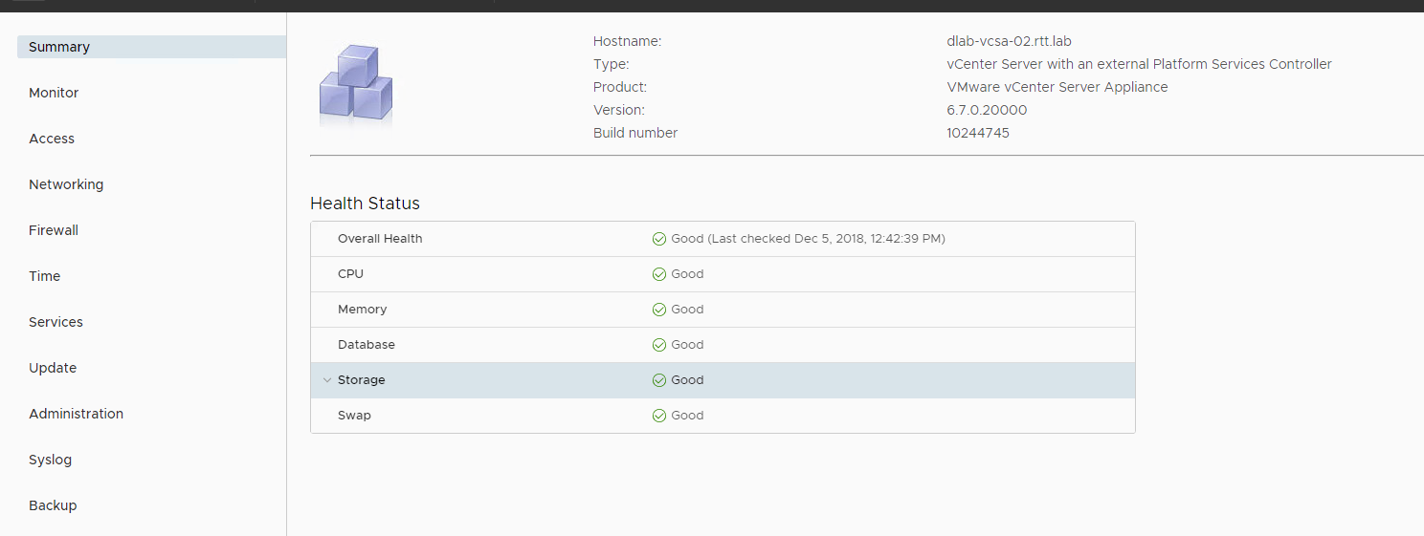Screen dimensions: 1424x536
Task: Click the CPU status green check icon
Action: (x=658, y=274)
